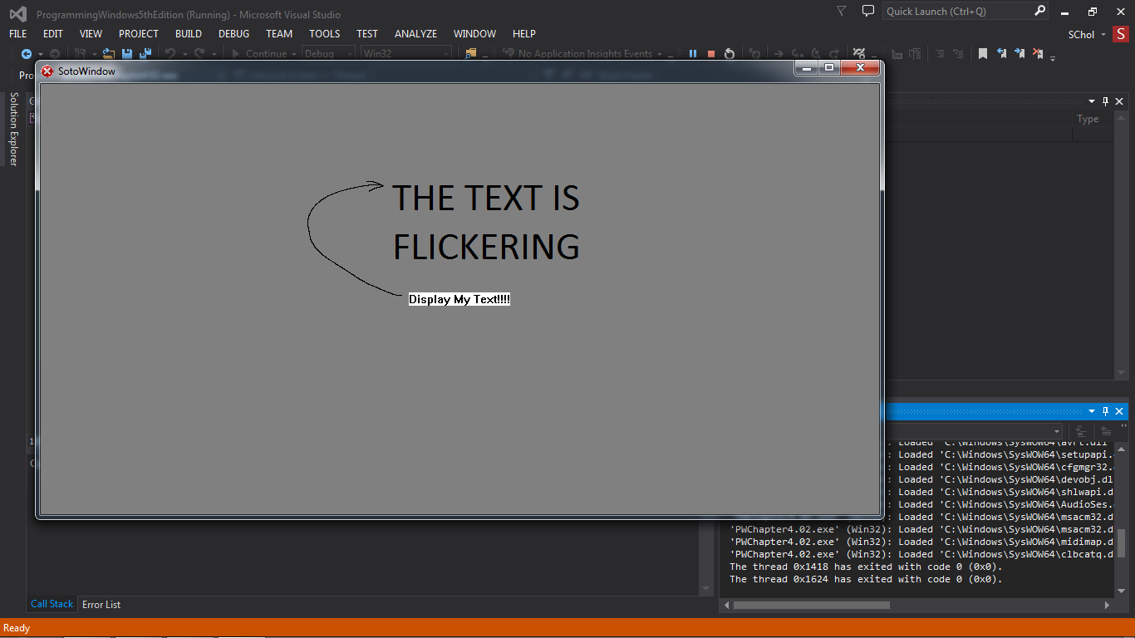This screenshot has width=1135, height=638.
Task: Click the Display My Text!!!! label
Action: 459,299
